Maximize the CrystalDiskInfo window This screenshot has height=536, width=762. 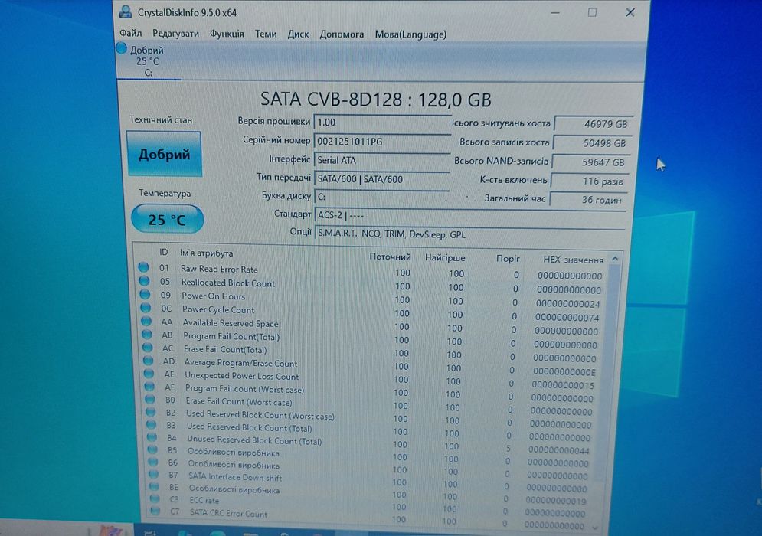(592, 13)
